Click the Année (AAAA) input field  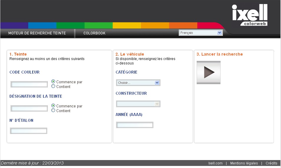pyautogui.click(x=135, y=125)
